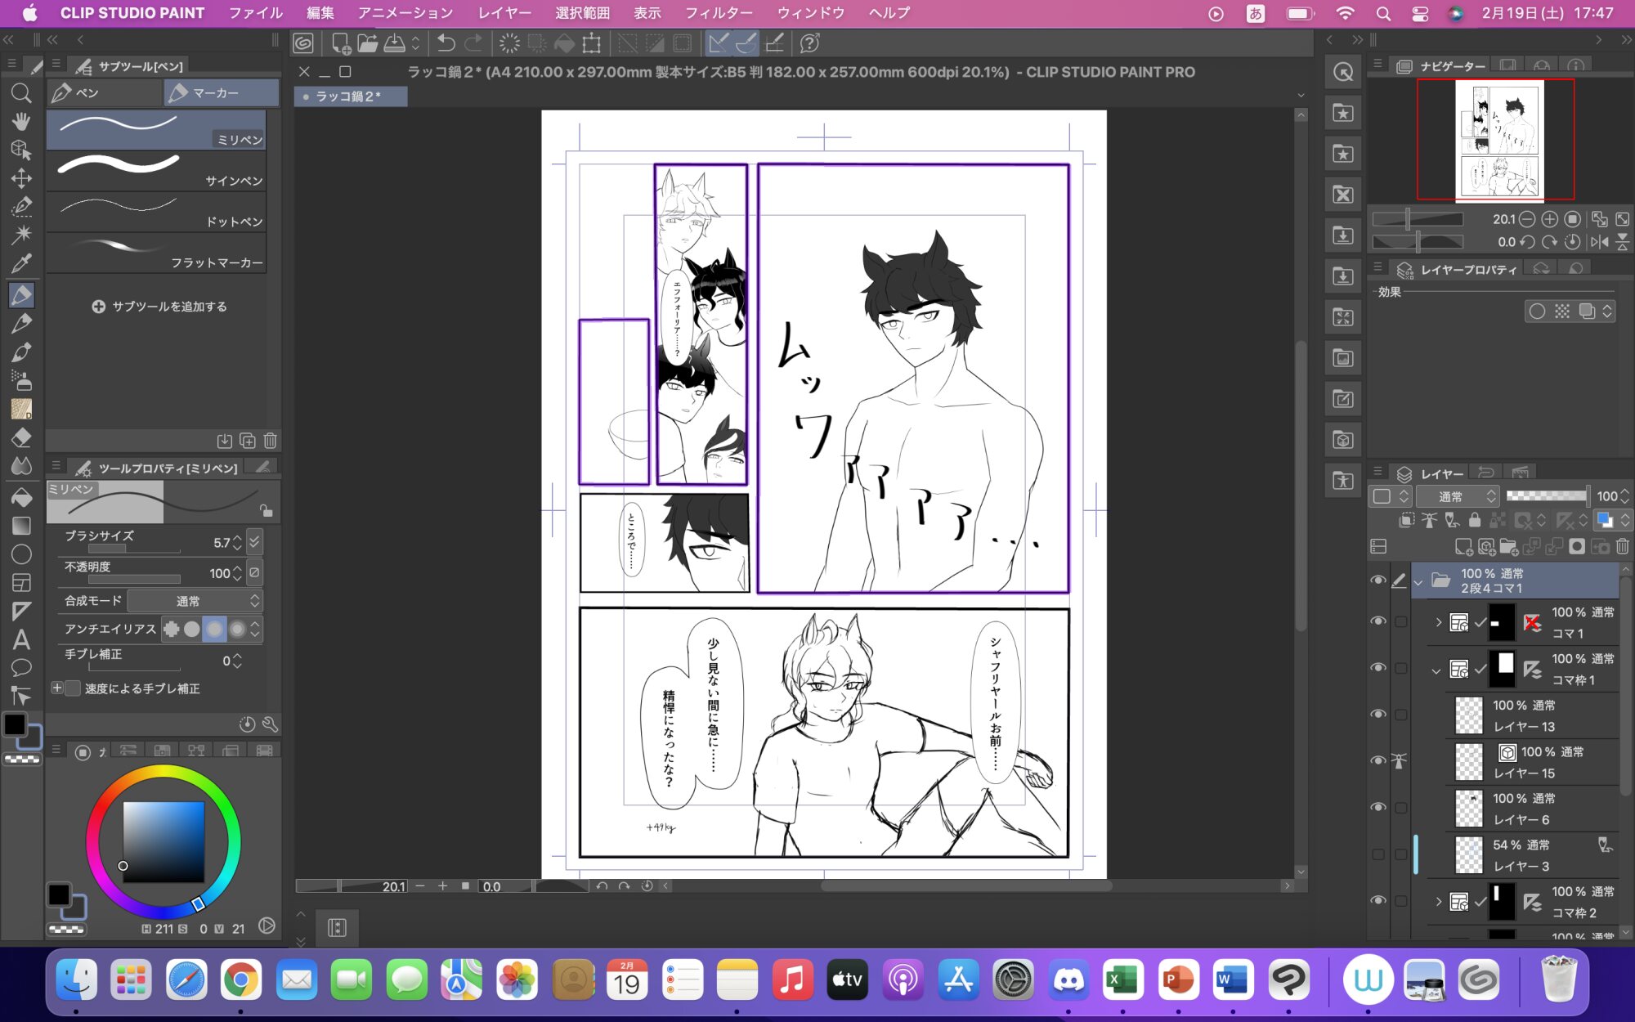
Task: Select the Hand move tool
Action: pos(21,122)
